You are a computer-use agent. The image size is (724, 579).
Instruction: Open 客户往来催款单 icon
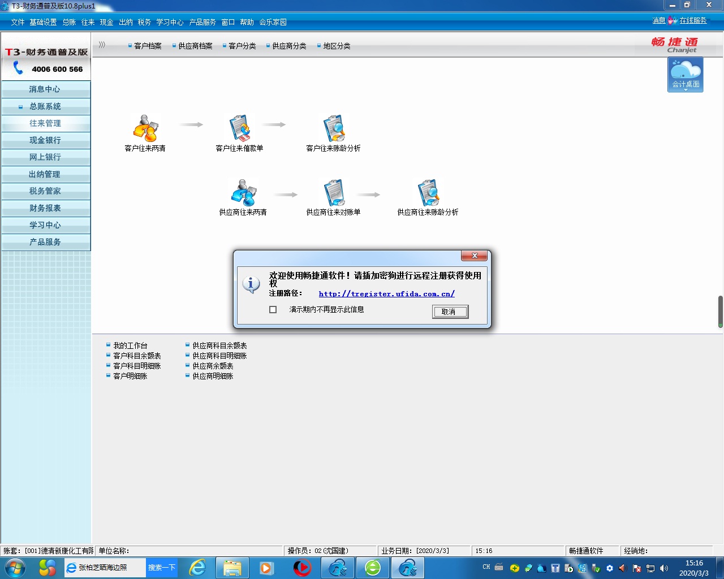(x=240, y=128)
